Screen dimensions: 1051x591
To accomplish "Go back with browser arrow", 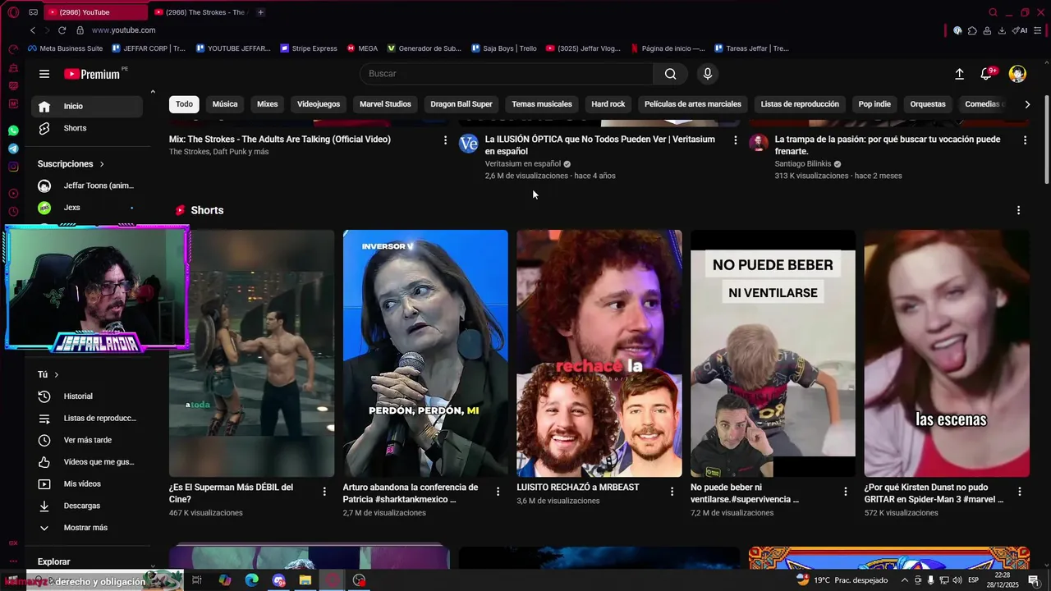I will click(x=33, y=30).
